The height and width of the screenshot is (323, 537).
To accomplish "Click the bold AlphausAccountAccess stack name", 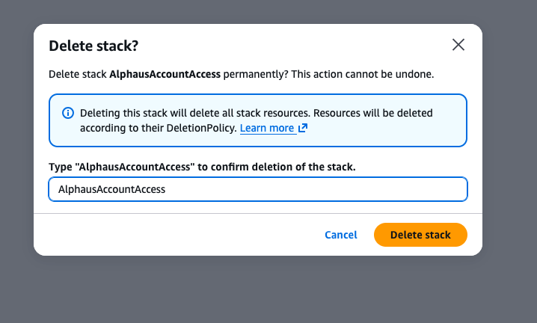I will coord(165,75).
